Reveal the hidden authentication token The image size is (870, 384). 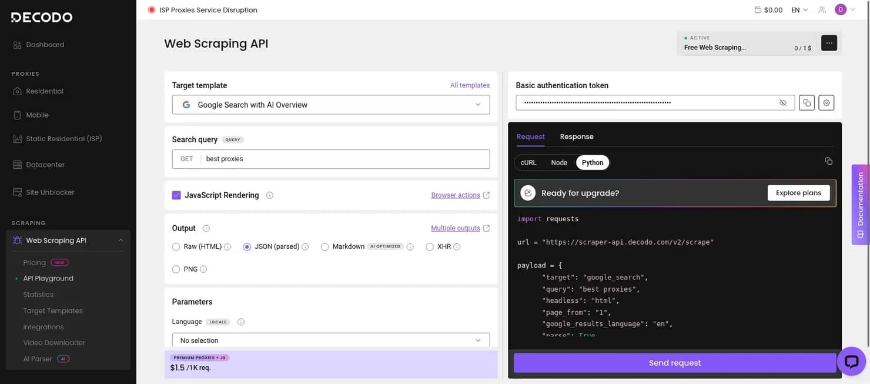coord(783,103)
